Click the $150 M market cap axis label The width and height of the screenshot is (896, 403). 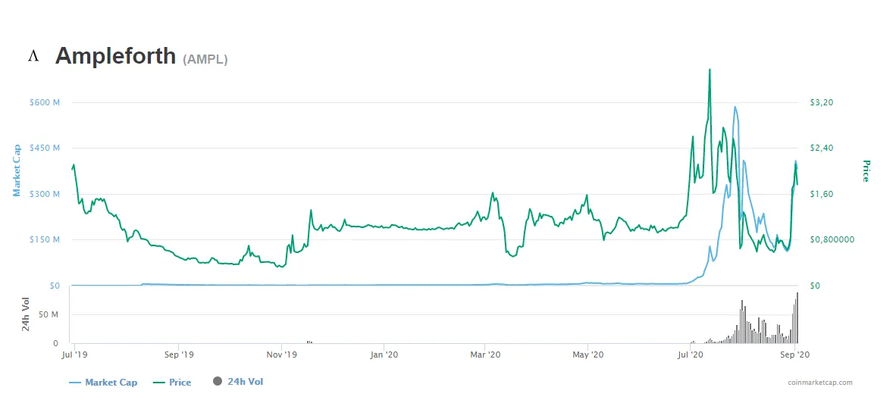[45, 239]
